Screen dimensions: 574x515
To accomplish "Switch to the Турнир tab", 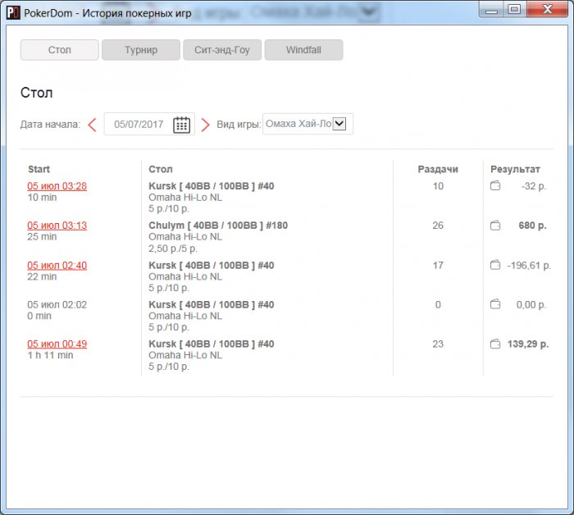I will pyautogui.click(x=141, y=50).
